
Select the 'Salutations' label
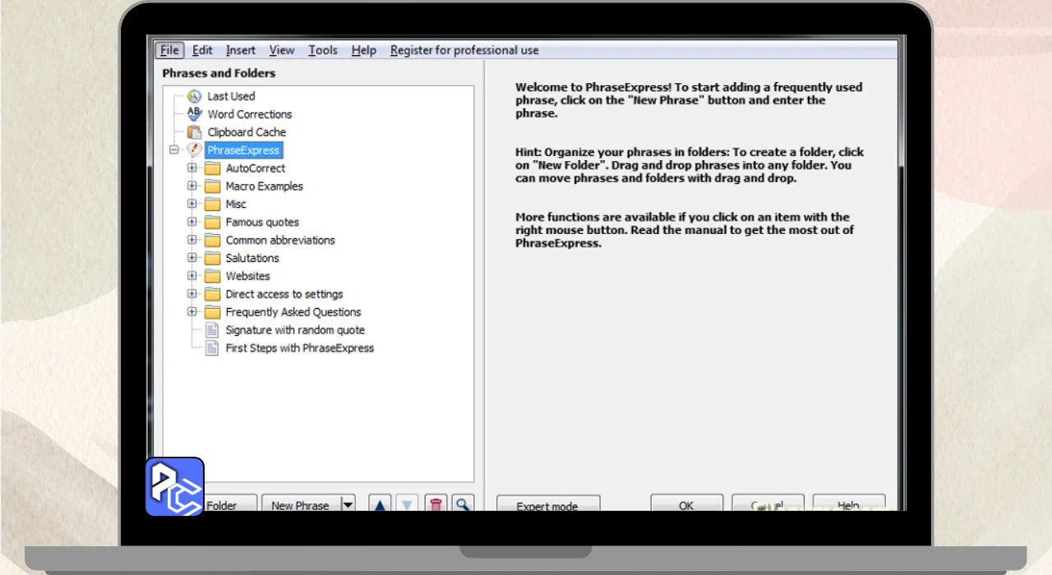coord(252,259)
